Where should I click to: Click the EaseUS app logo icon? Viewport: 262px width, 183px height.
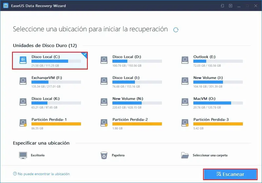click(x=6, y=6)
